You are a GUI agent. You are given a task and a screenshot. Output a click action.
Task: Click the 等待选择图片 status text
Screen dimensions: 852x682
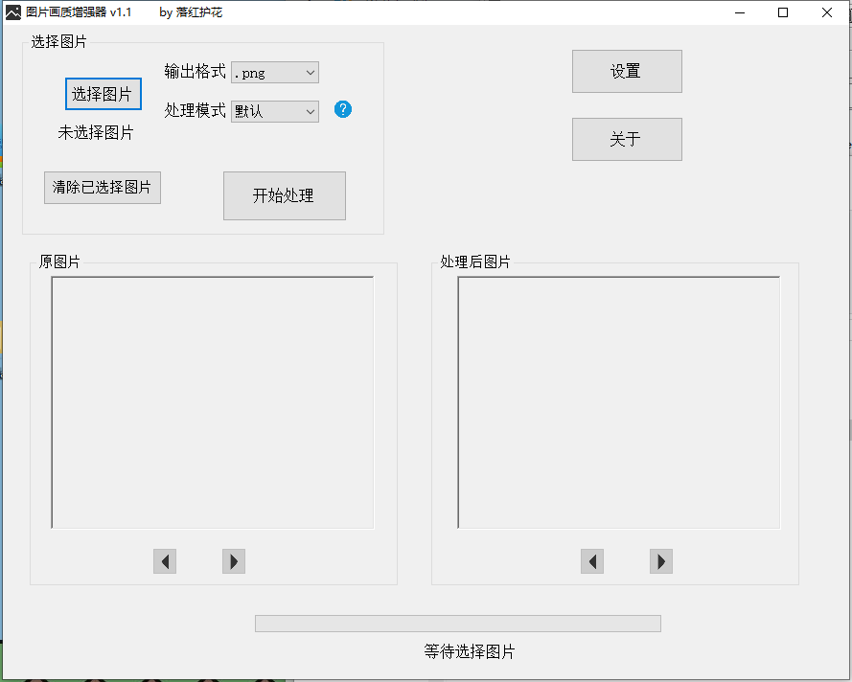(x=470, y=651)
